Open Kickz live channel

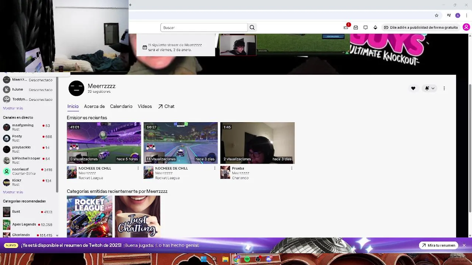[x=28, y=183]
